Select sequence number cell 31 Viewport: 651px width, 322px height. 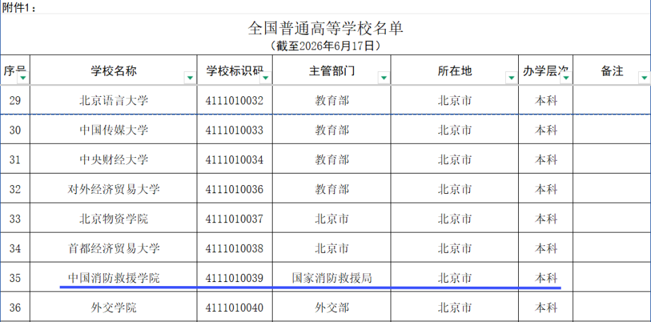[15, 159]
